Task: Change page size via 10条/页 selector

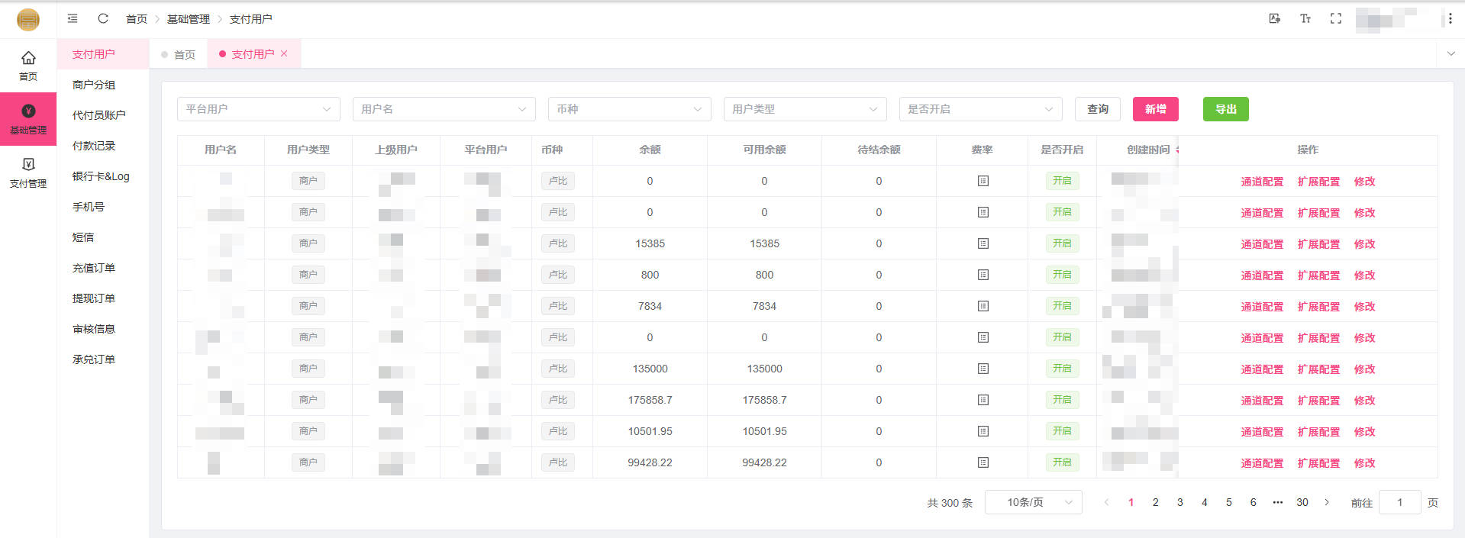Action: coord(1033,502)
